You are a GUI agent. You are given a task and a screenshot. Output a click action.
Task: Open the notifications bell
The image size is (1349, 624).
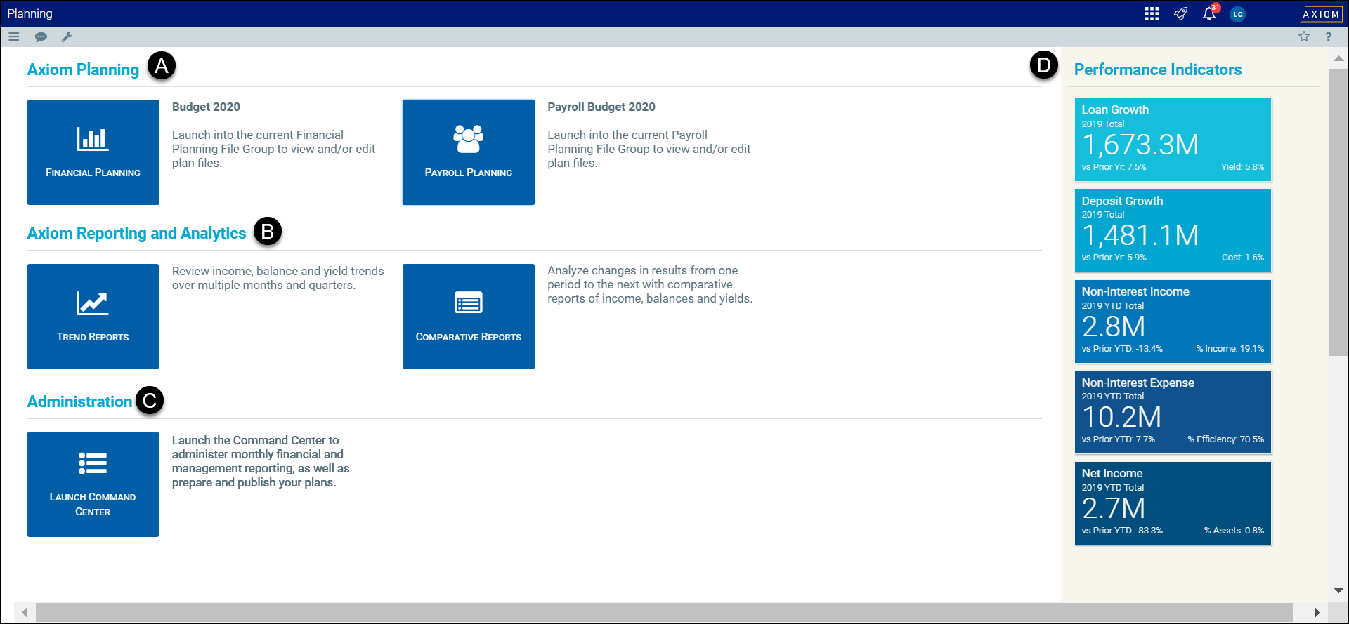click(x=1209, y=13)
